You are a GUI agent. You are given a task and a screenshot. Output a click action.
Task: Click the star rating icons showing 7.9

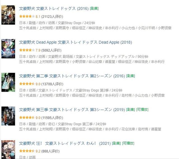(x=27, y=50)
